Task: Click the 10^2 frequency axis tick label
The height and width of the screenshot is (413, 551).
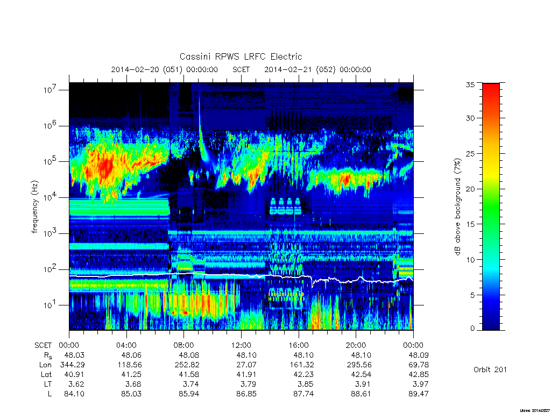Action: pyautogui.click(x=51, y=269)
